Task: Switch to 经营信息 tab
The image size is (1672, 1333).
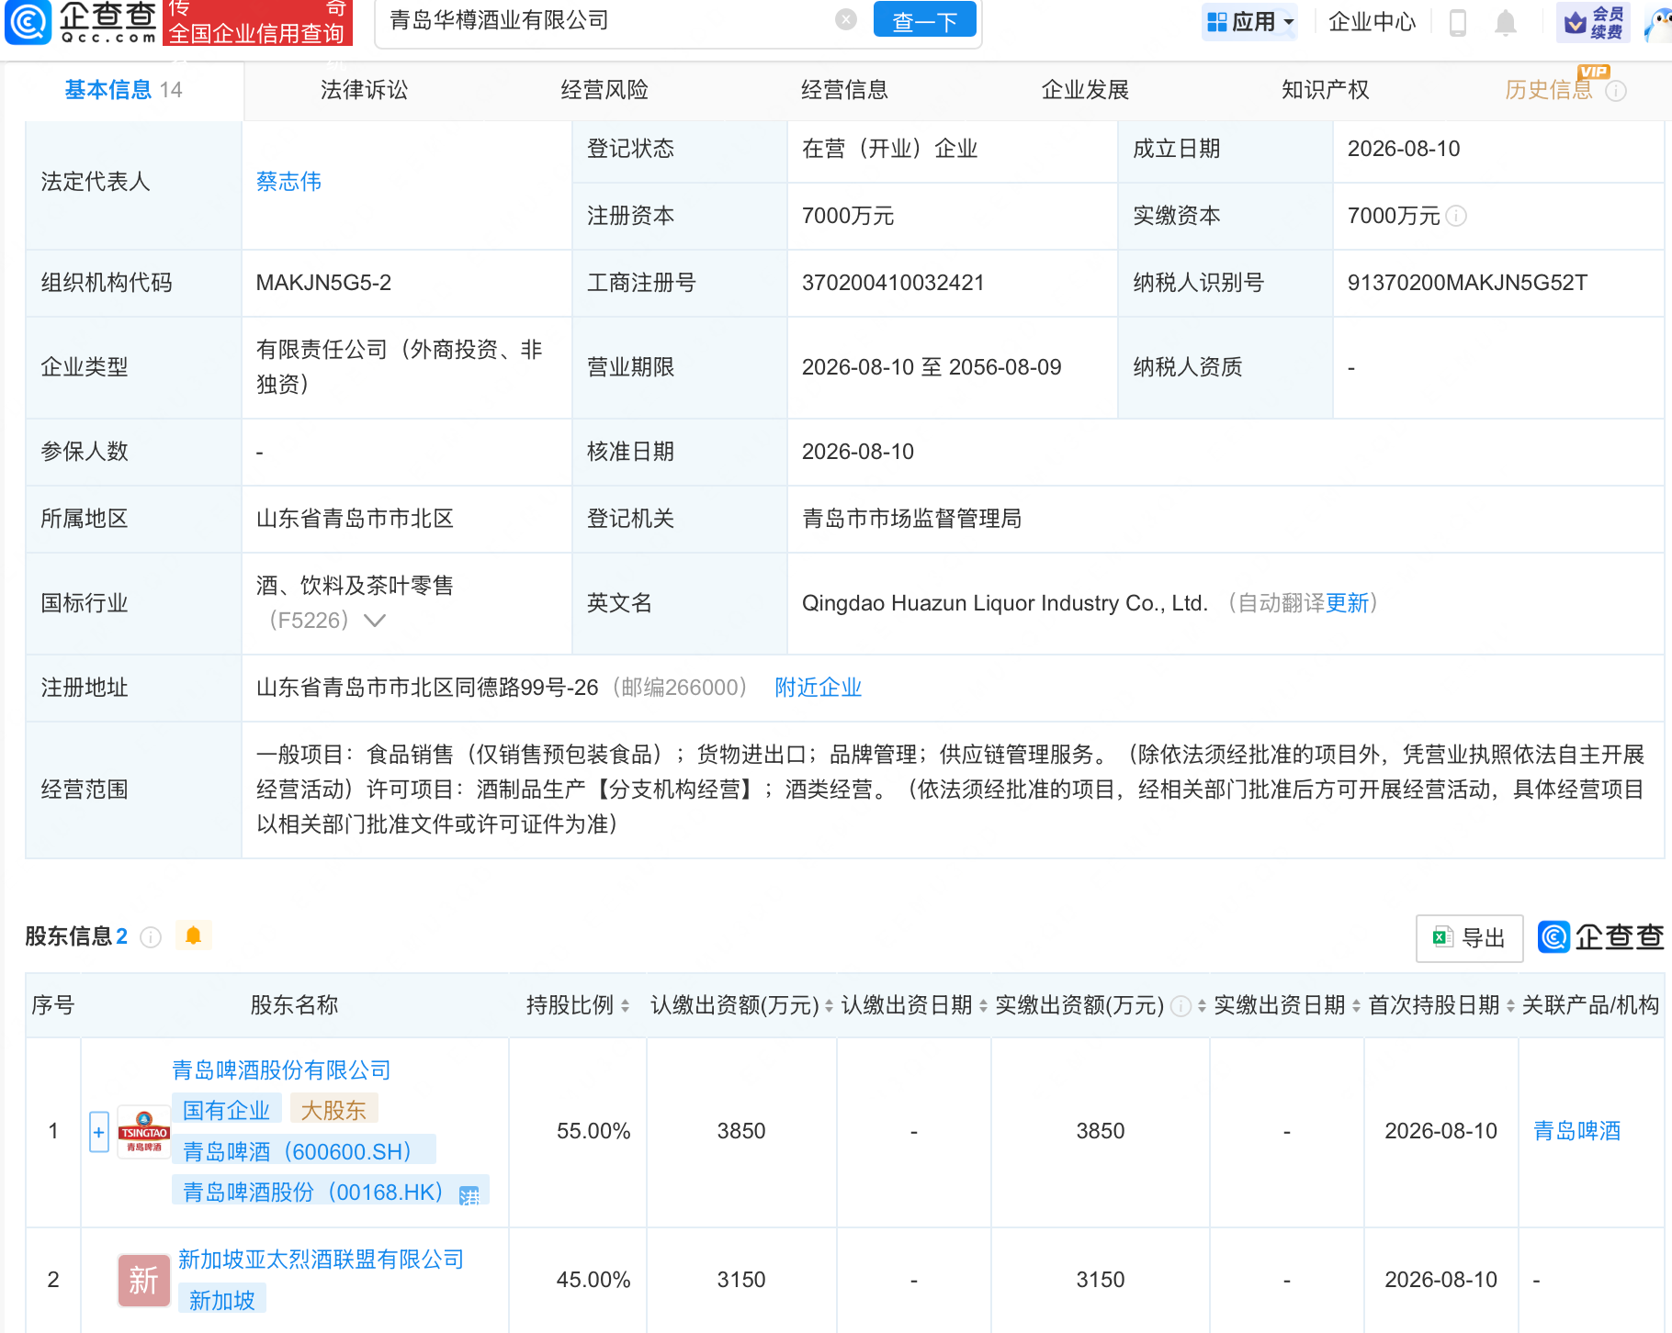Action: point(845,90)
